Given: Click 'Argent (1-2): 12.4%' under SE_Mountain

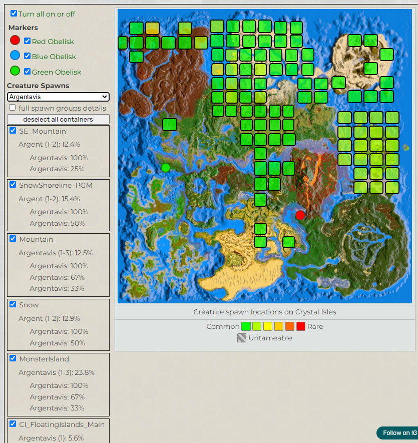Looking at the screenshot, I should (49, 144).
